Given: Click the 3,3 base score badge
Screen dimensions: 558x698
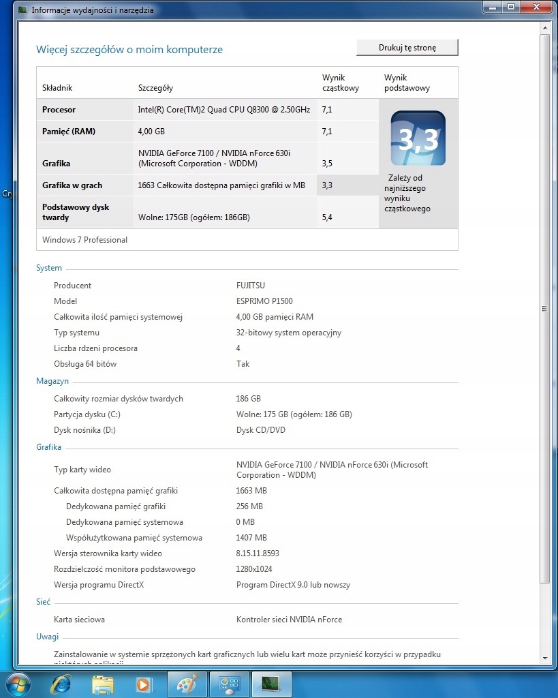Looking at the screenshot, I should [418, 138].
